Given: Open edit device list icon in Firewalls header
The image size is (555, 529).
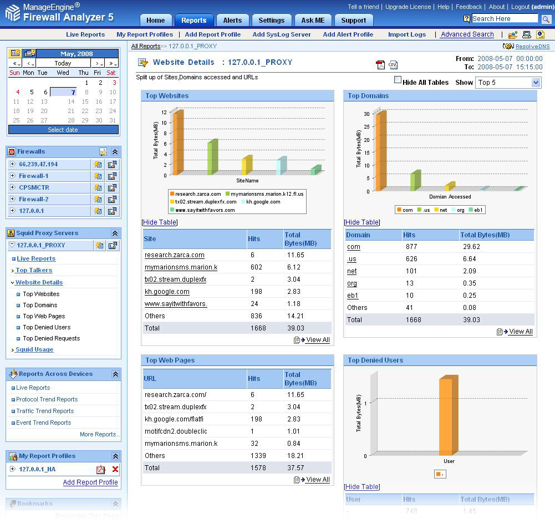Looking at the screenshot, I should click(x=103, y=152).
